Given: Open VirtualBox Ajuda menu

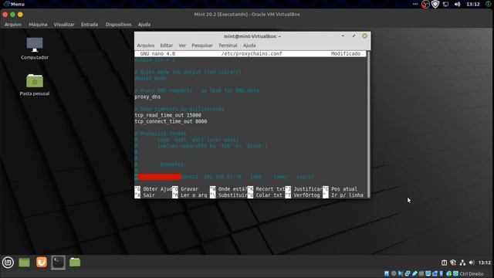Looking at the screenshot, I should (x=144, y=24).
